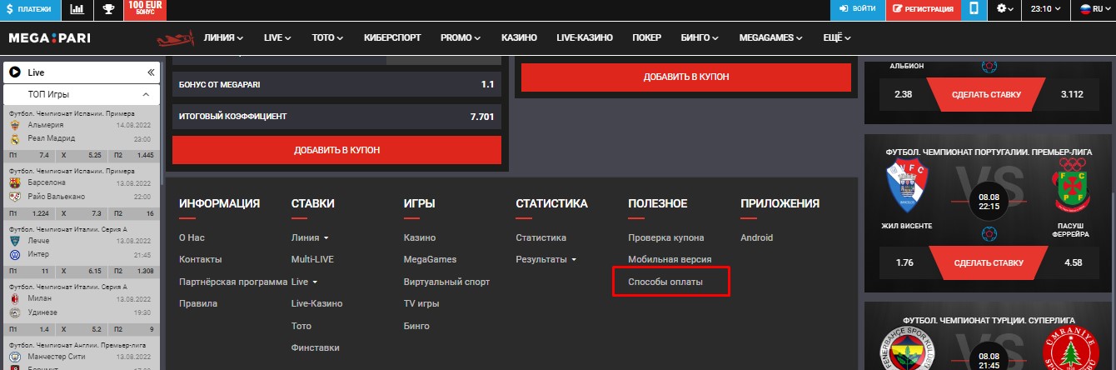Open the statistics bar-chart icon in the top bar
Image resolution: width=1116 pixels, height=370 pixels.
click(77, 9)
